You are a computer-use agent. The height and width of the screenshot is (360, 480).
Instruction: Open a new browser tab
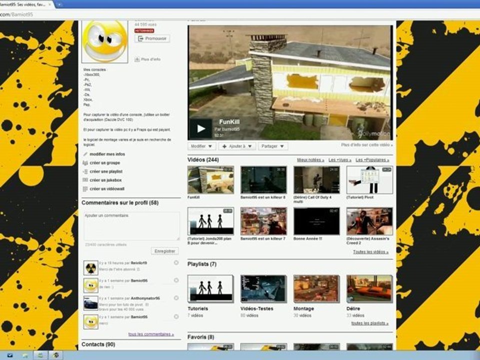tap(59, 4)
